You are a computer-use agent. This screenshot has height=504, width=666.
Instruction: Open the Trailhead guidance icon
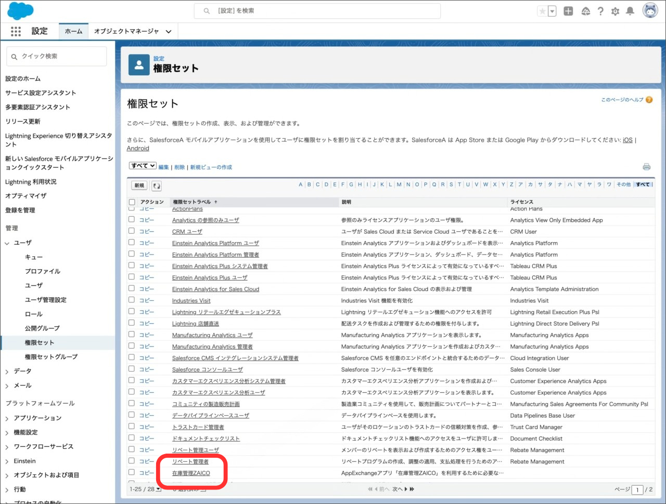tap(585, 11)
